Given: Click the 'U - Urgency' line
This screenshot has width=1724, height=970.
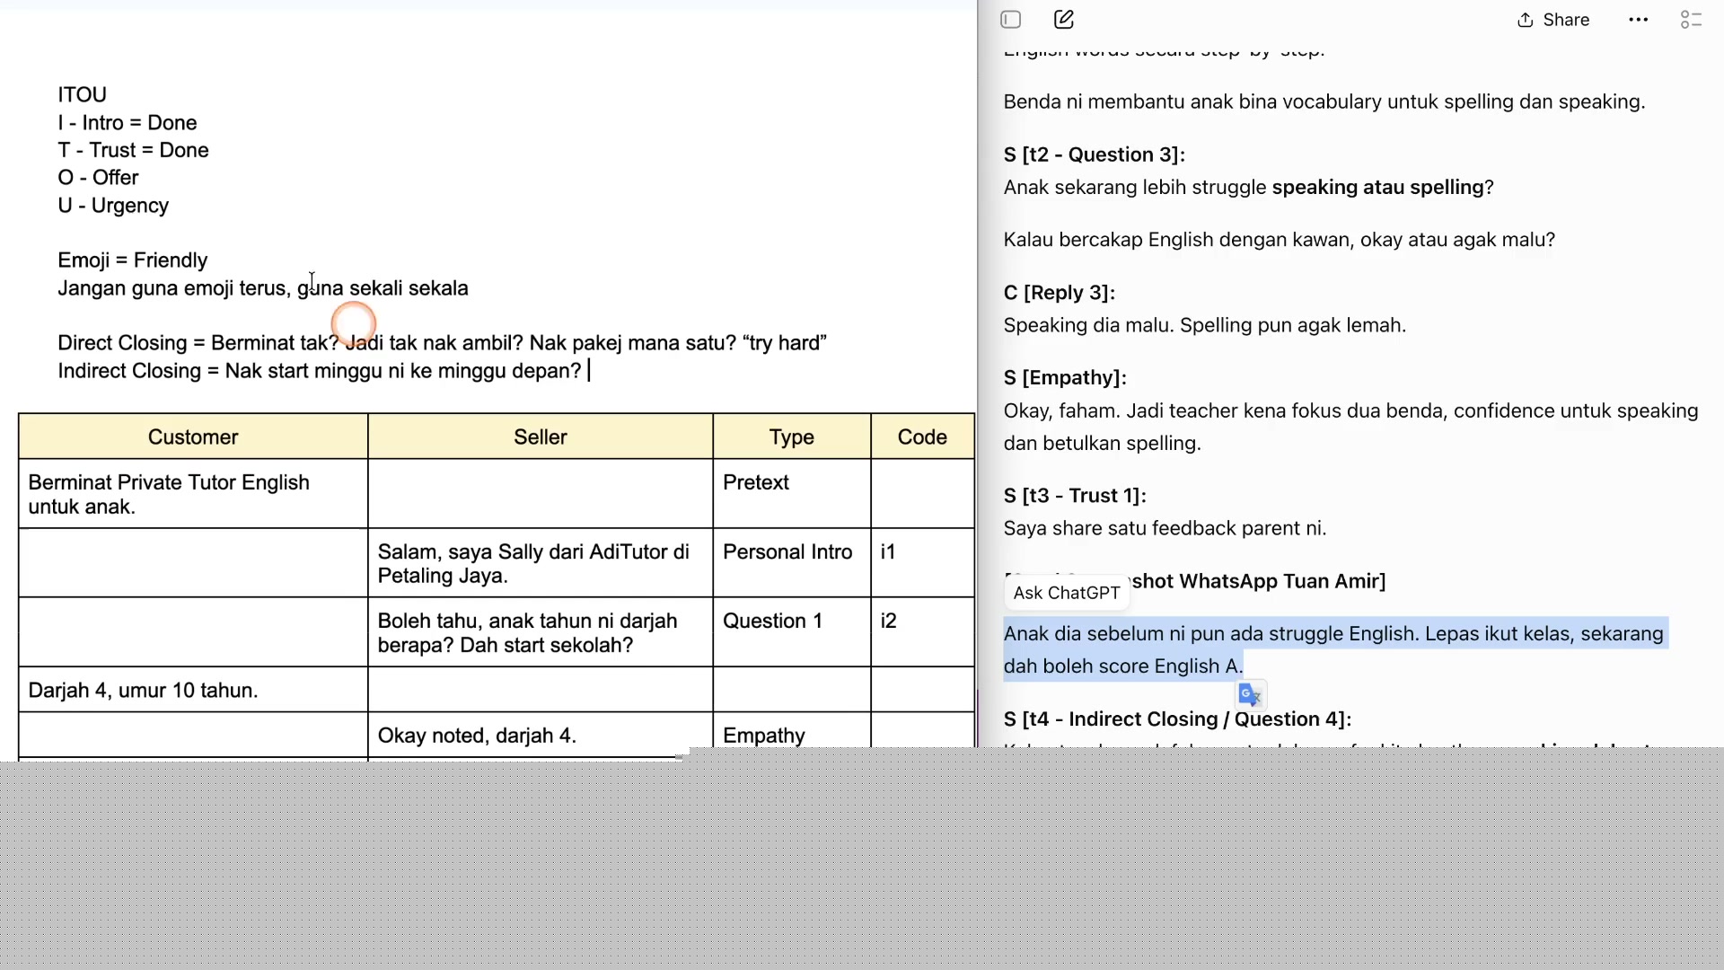Looking at the screenshot, I should click(x=113, y=206).
